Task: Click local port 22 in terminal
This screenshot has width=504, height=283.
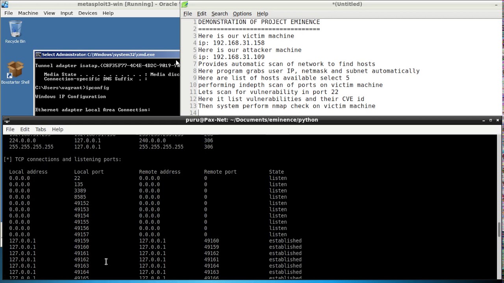Action: pos(77,178)
